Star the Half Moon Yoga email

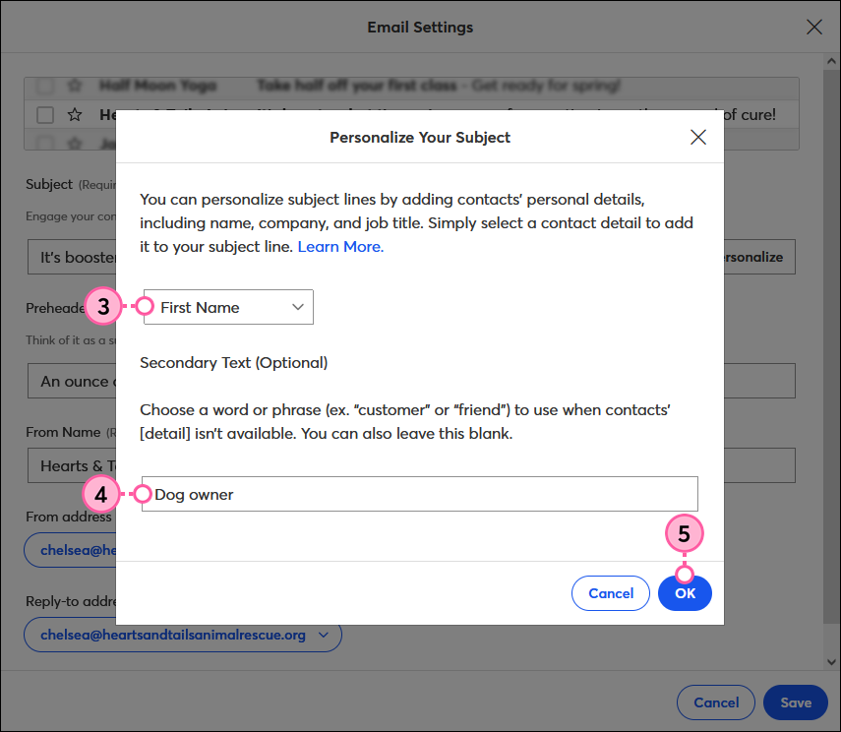(x=74, y=87)
